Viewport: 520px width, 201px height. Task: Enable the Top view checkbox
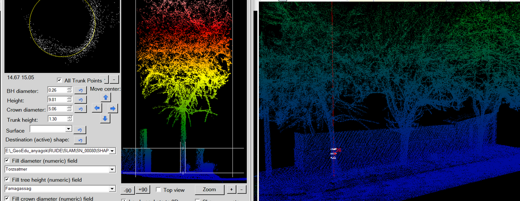pyautogui.click(x=159, y=190)
